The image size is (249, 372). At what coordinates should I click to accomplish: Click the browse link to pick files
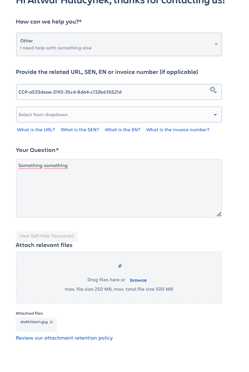(x=138, y=280)
